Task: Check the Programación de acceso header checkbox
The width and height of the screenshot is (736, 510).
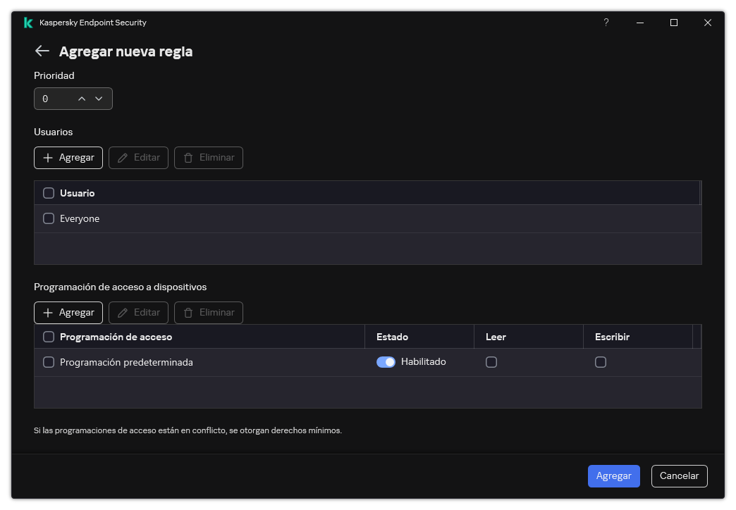Action: point(49,337)
